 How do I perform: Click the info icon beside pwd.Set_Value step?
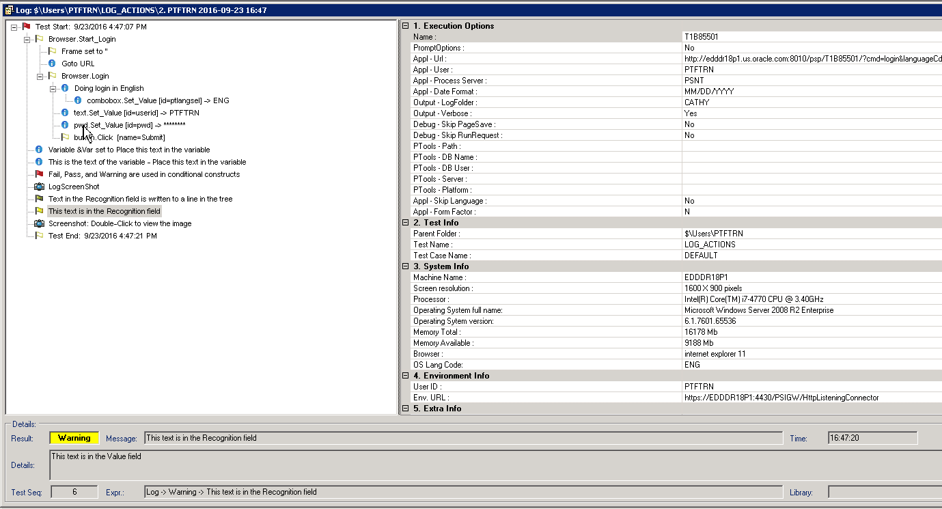click(x=65, y=124)
